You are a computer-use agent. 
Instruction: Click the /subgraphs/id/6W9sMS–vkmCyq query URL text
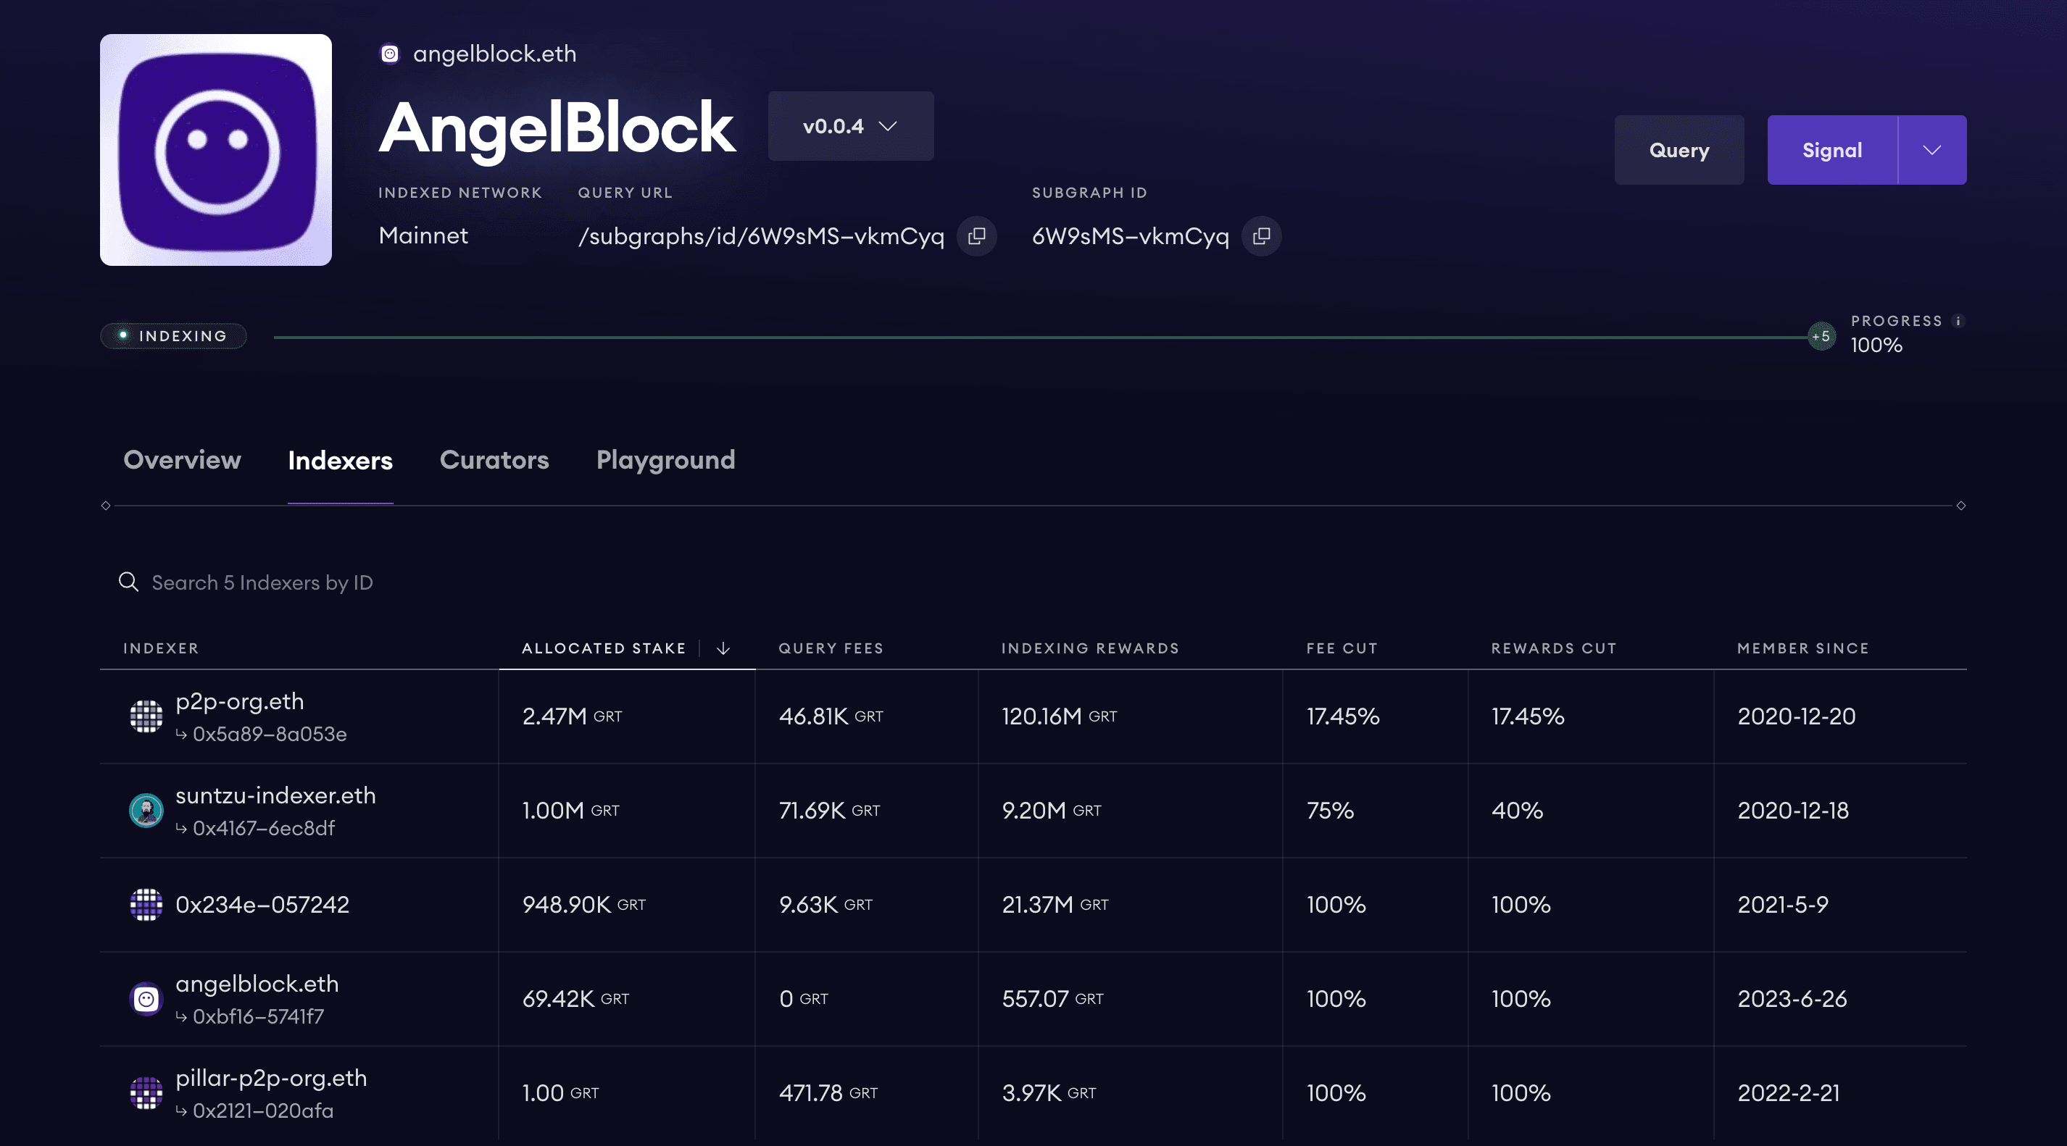coord(761,235)
